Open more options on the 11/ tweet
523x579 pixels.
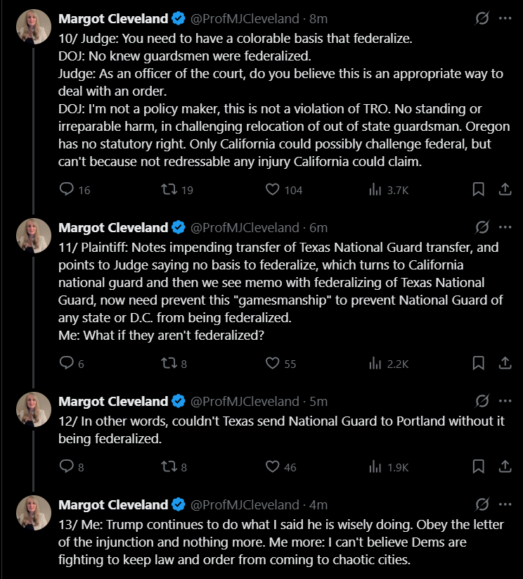pyautogui.click(x=505, y=227)
